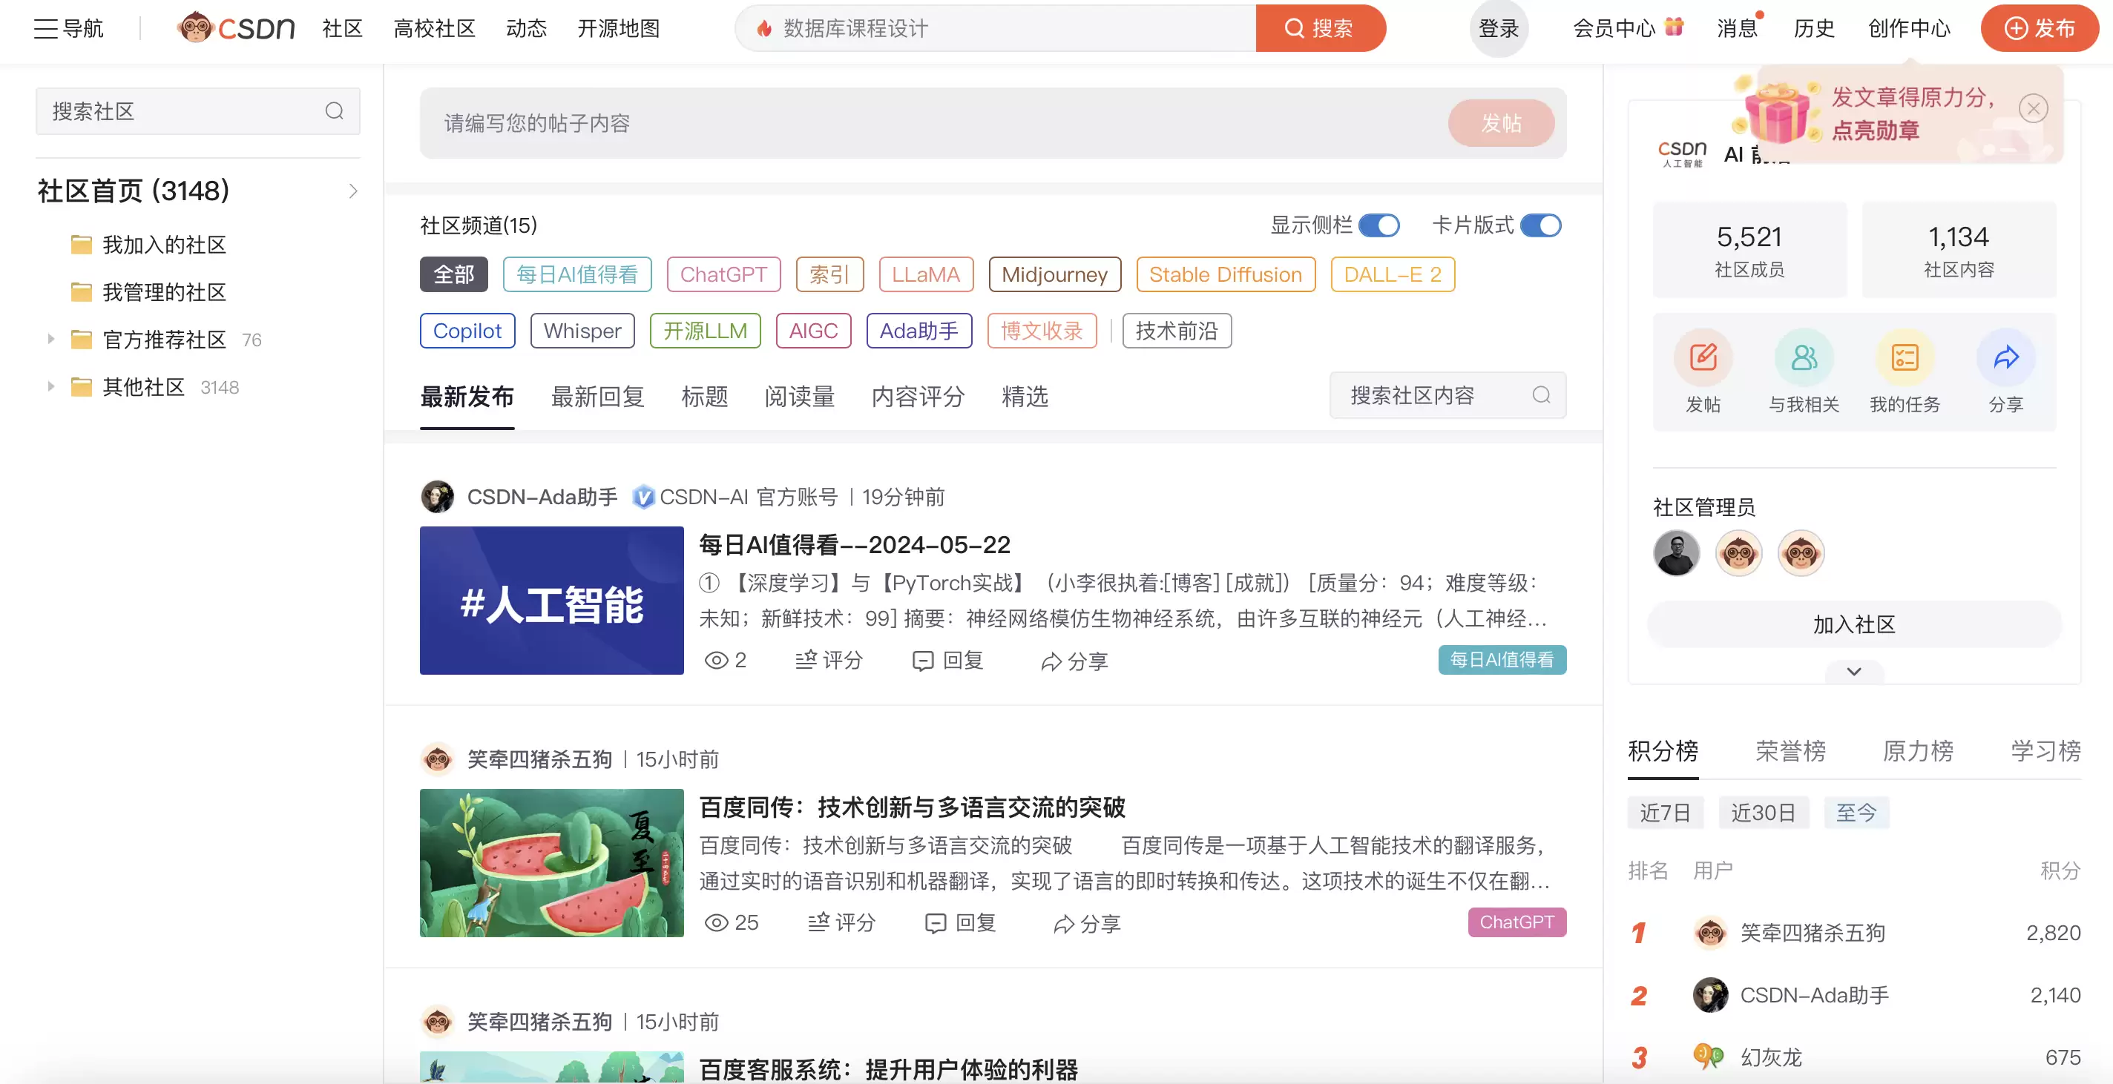Viewport: 2113px width, 1084px height.
Task: Click the 登录 button
Action: [1499, 29]
